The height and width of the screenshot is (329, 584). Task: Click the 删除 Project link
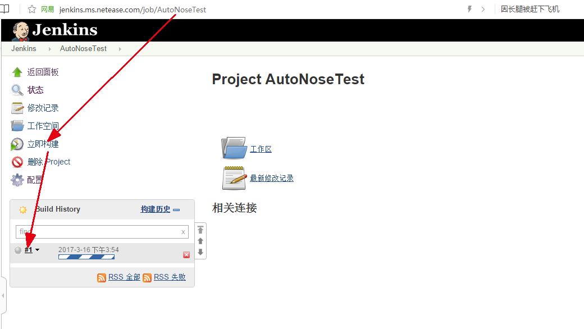coord(49,162)
